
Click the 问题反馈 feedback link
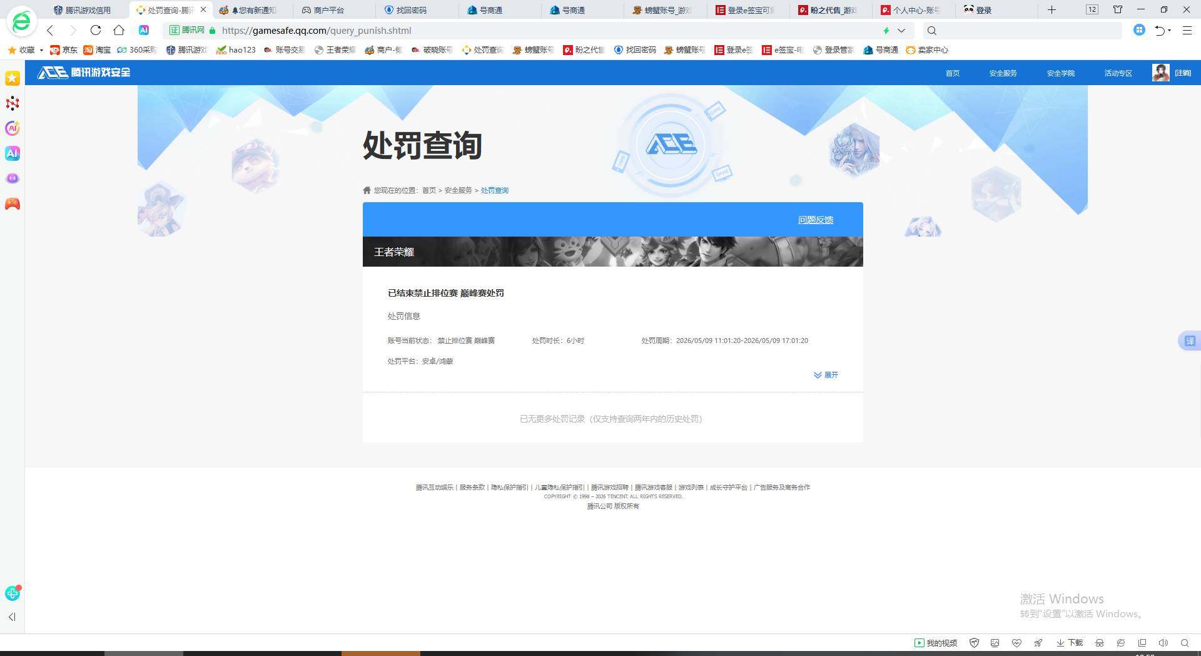click(816, 220)
